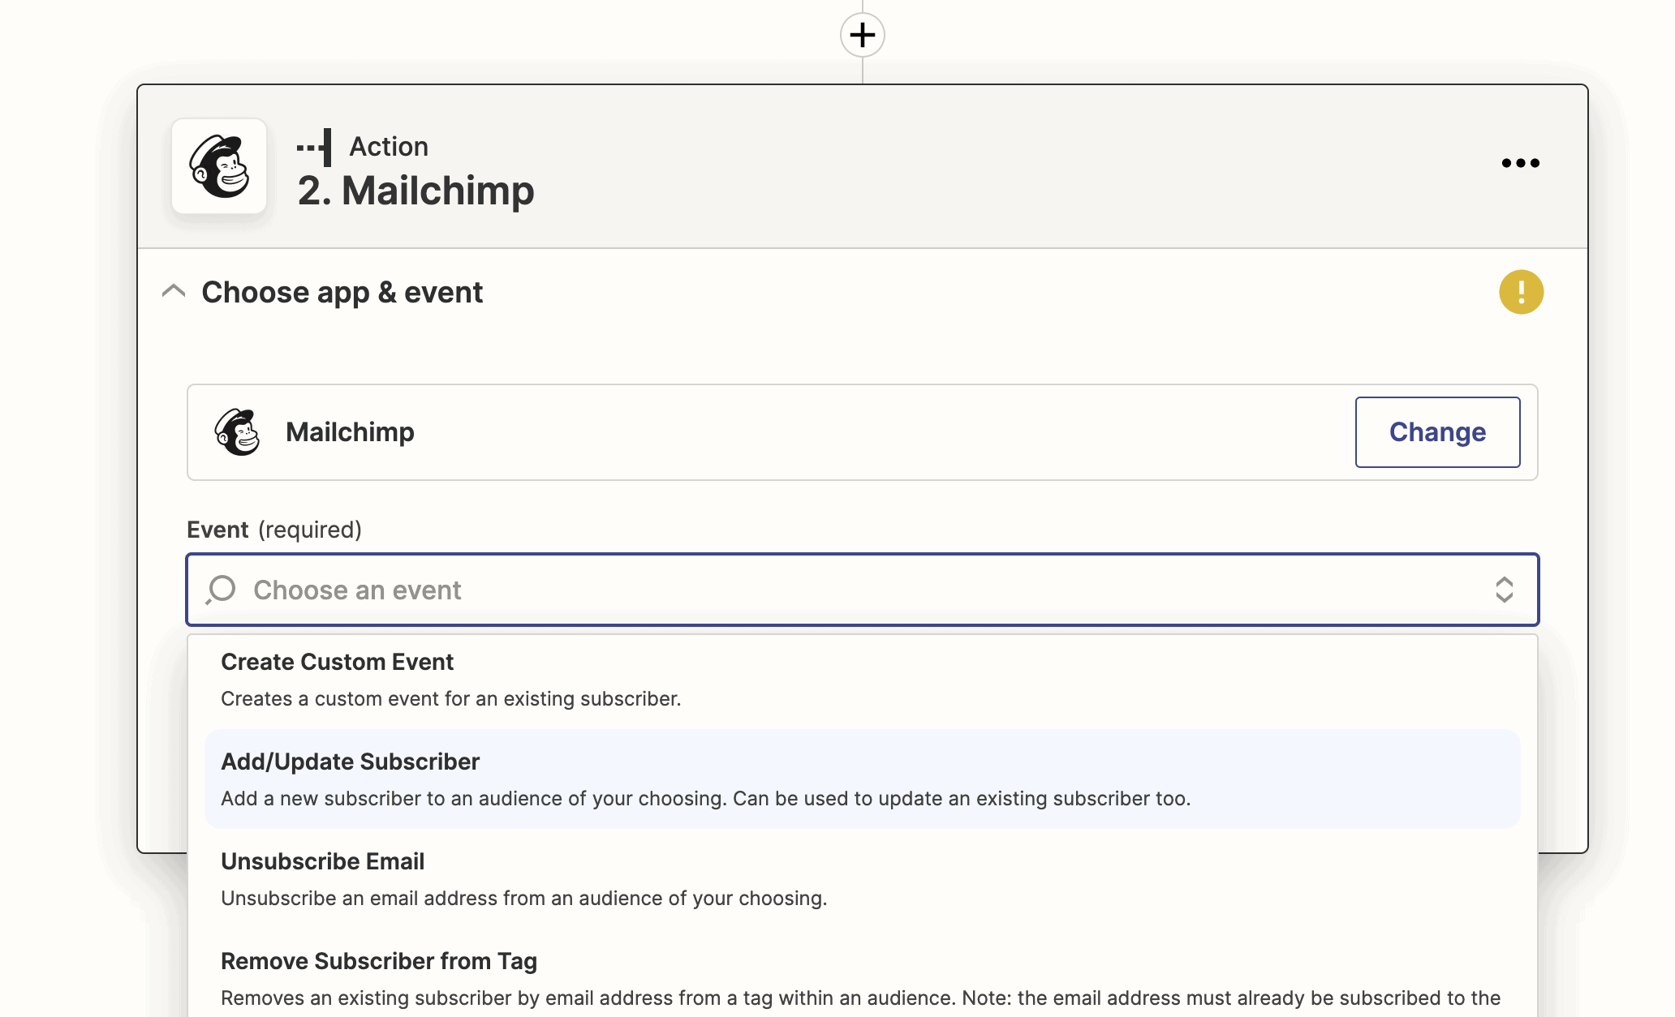Screen dimensions: 1675x1017
Task: Click the small Mailchimp icon in the app row
Action: [237, 432]
